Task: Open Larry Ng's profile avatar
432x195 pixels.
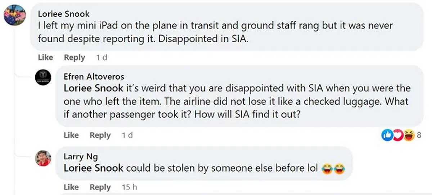Action: point(43,158)
